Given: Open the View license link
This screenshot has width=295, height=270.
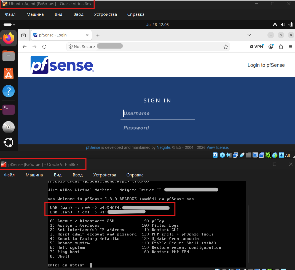Looking at the screenshot, I should click(218, 147).
